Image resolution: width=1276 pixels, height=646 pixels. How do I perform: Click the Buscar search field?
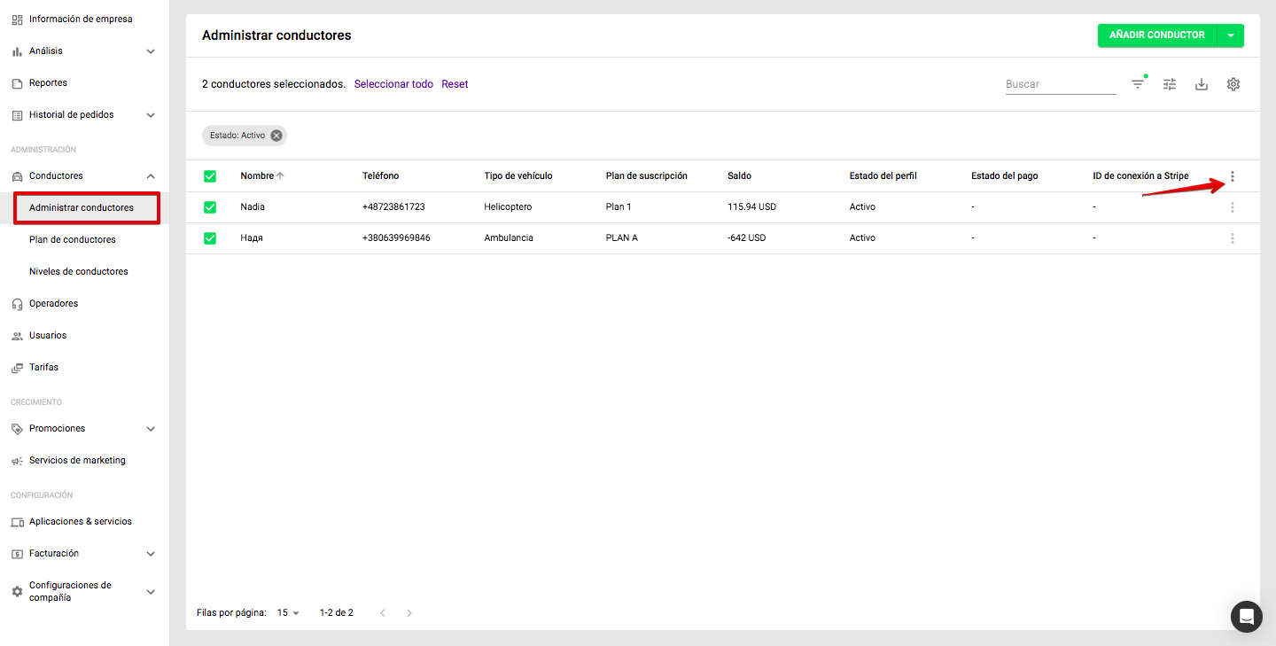(x=1060, y=84)
